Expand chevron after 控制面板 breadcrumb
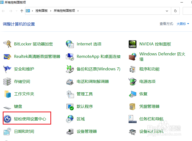Screen dimensions: 192x141 51,11
